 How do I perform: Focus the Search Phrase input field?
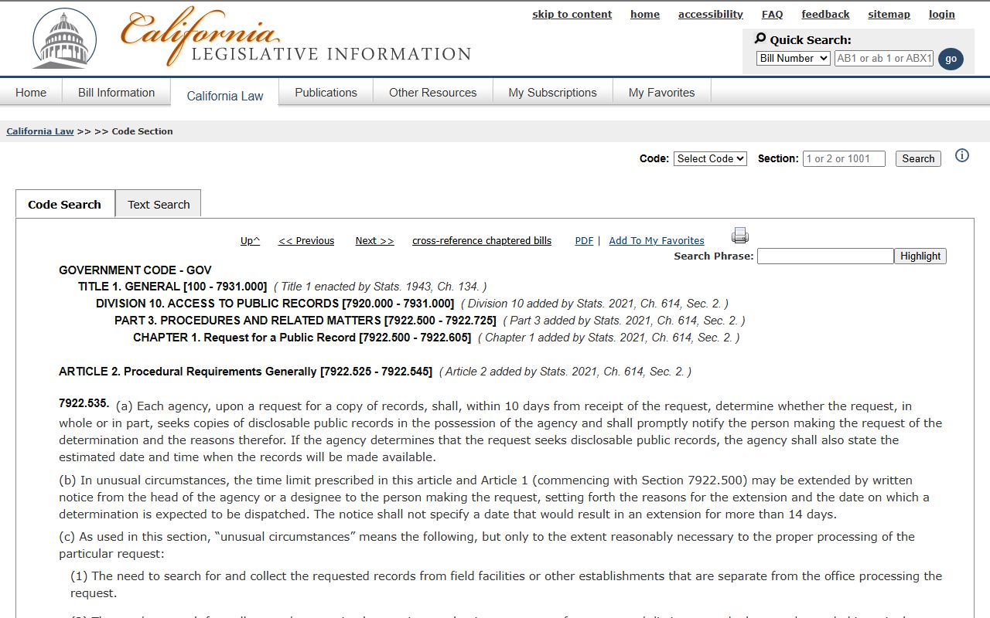click(x=825, y=256)
